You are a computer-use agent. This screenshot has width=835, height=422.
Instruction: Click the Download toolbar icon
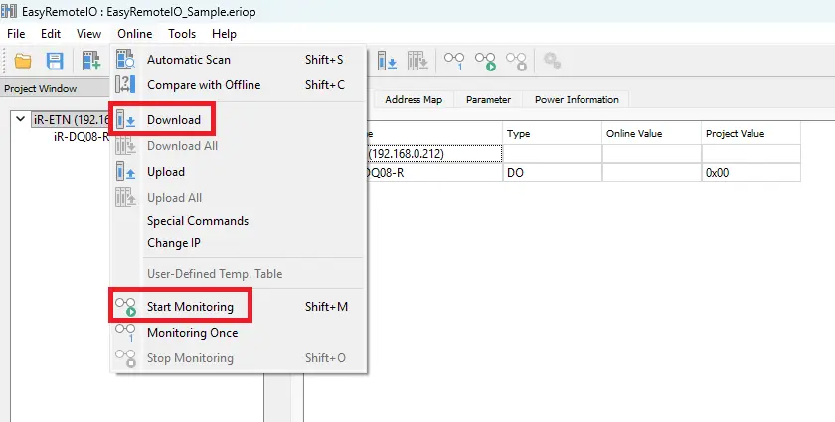point(387,61)
